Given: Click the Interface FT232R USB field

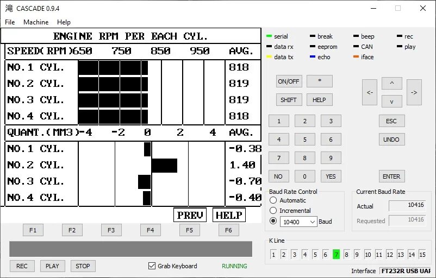Looking at the screenshot, I should pos(405,271).
